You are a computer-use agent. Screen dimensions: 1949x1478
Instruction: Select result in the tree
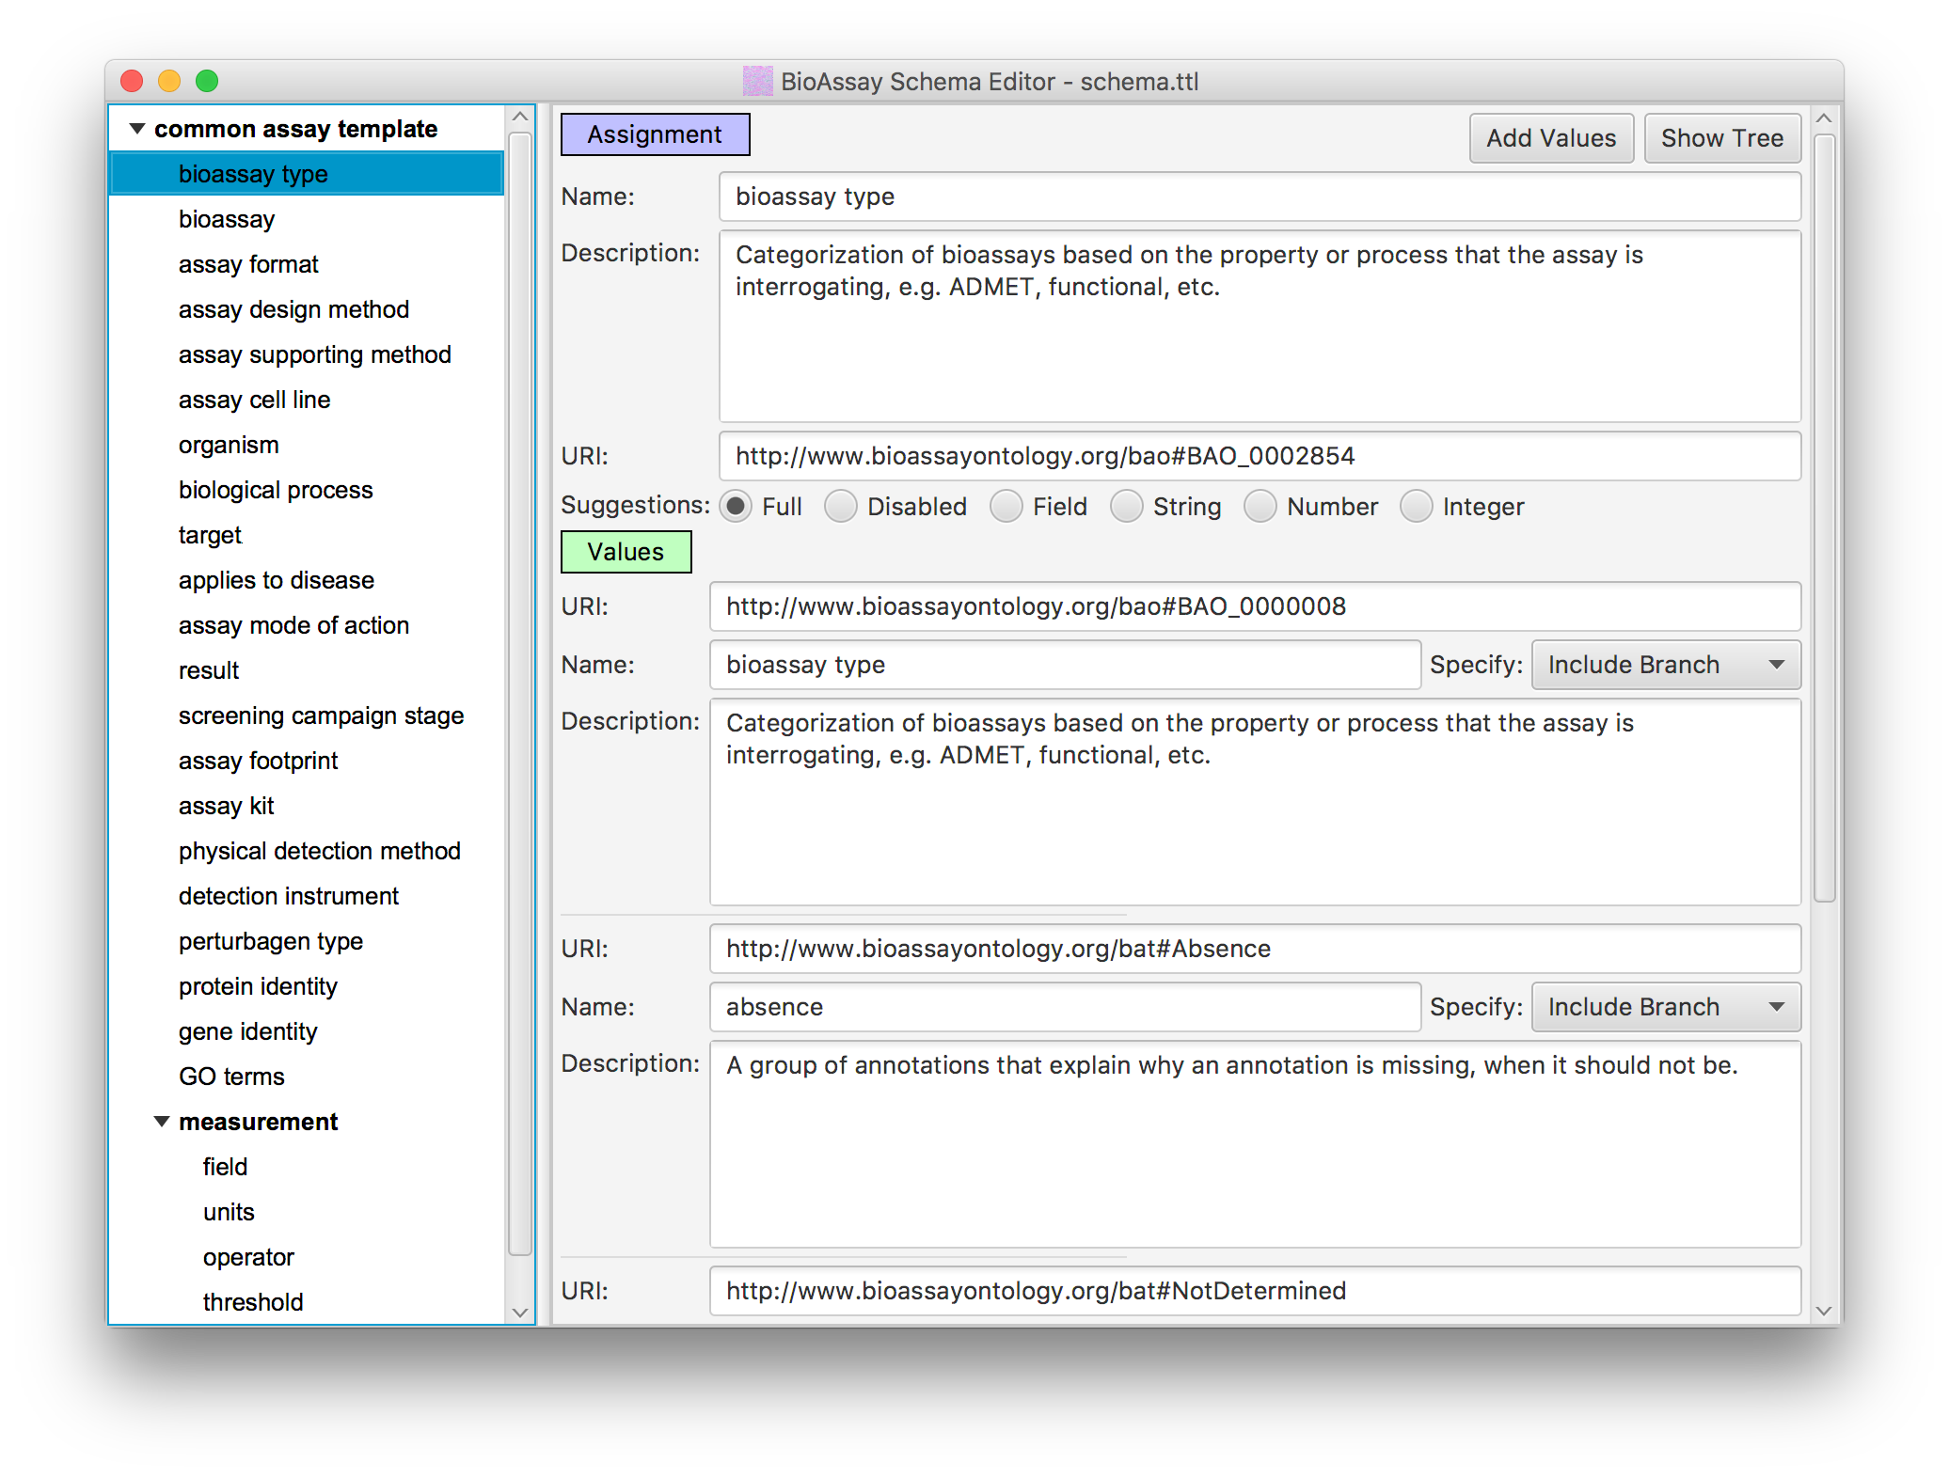308,670
